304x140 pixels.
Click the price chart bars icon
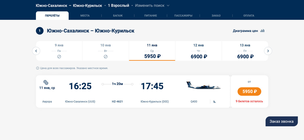tap(262, 31)
